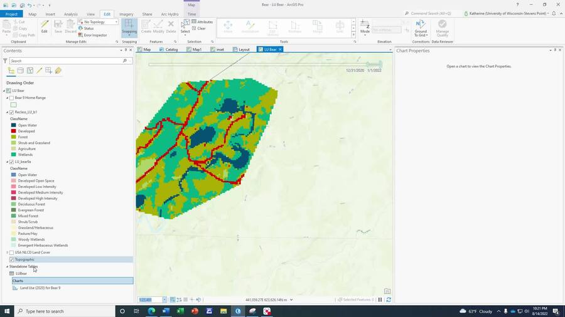Viewport: 565px width, 317px height.
Task: Click the Windows taskbar search box
Action: (x=65, y=311)
